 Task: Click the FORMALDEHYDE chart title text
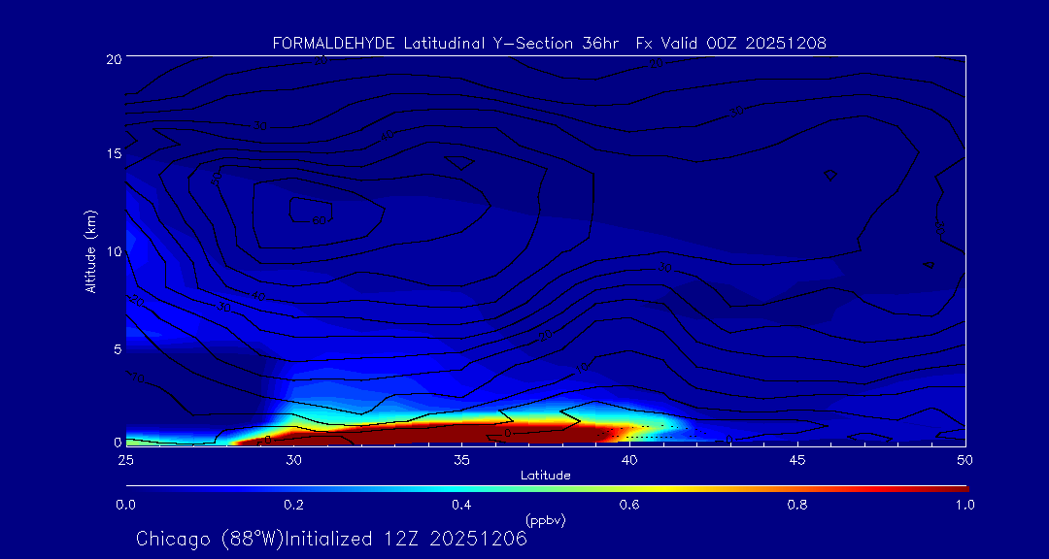[x=549, y=44]
